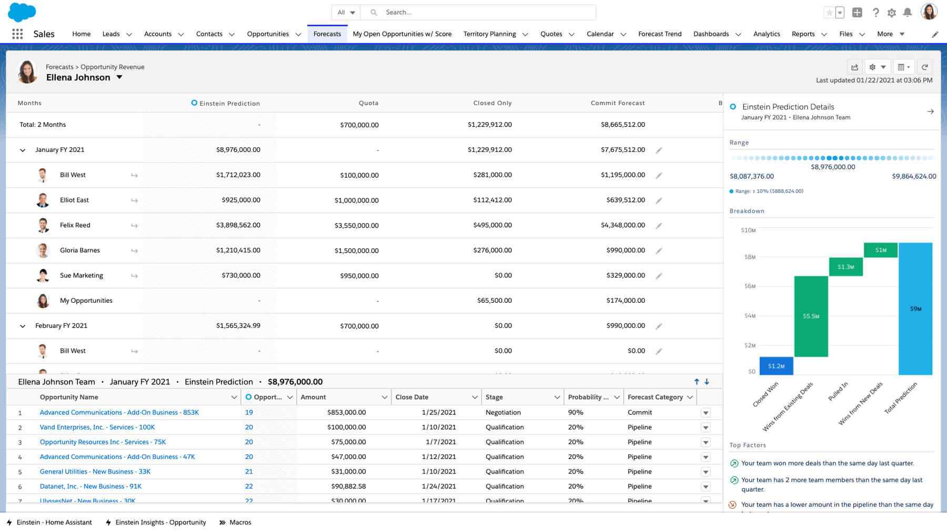Screen dimensions: 947x532
Task: Open the global actions plus icon
Action: (857, 13)
